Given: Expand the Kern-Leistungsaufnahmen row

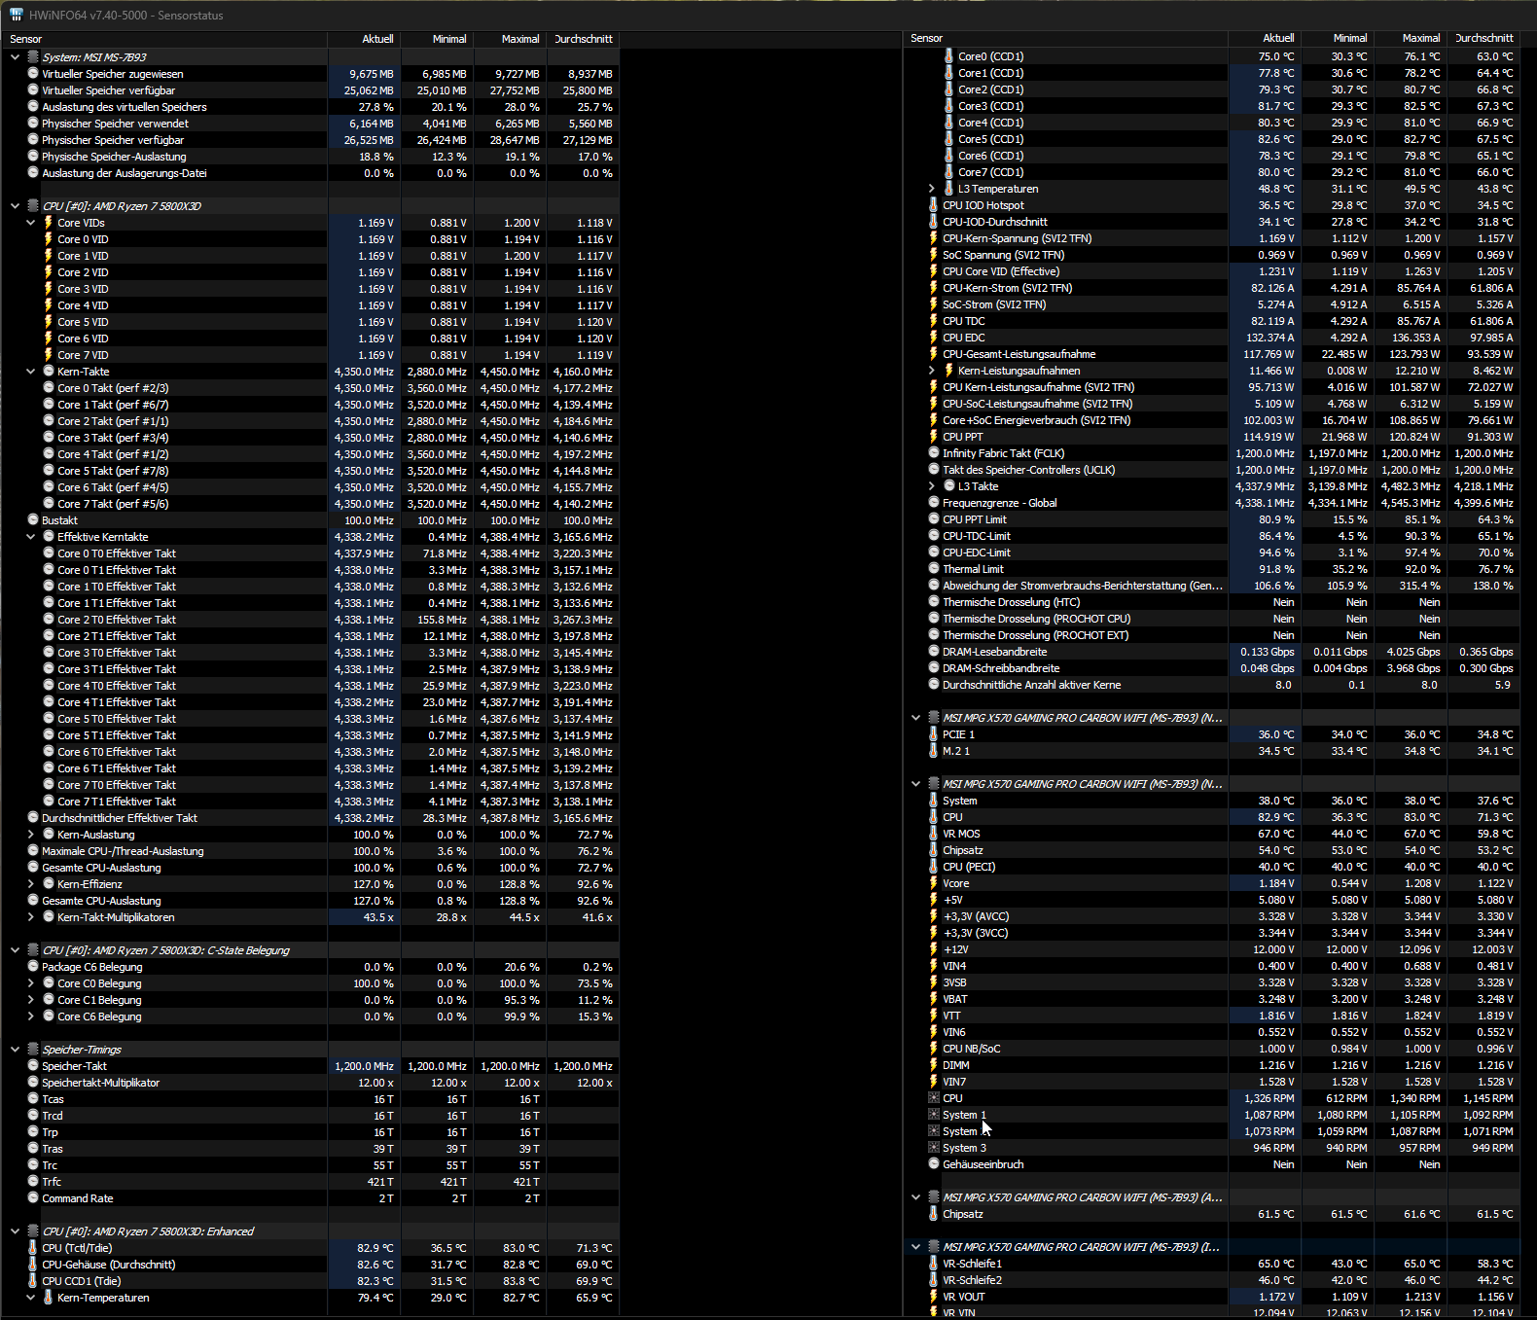Looking at the screenshot, I should point(932,371).
